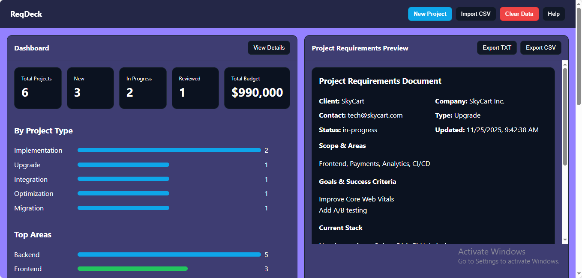Screen dimensions: 582x278
Task: Select the New projects stat card
Action: pos(90,88)
